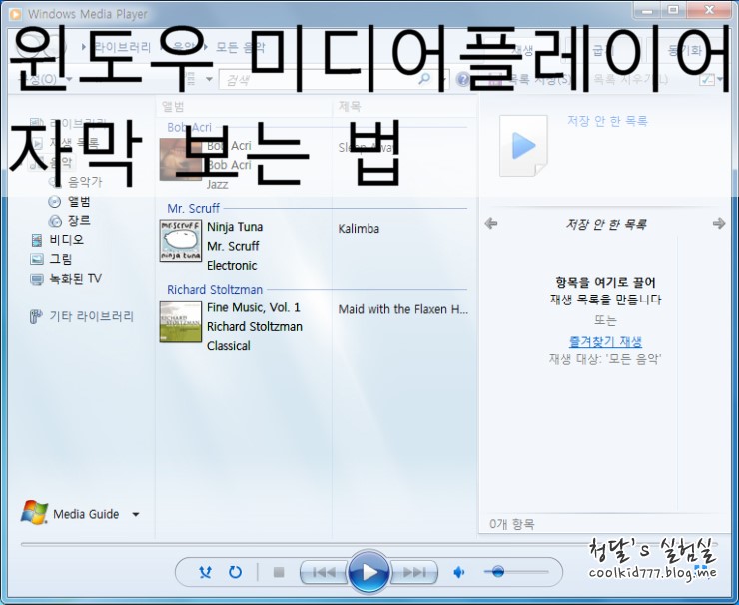Switch to the 재생 tab
The height and width of the screenshot is (605, 739).
click(x=520, y=50)
